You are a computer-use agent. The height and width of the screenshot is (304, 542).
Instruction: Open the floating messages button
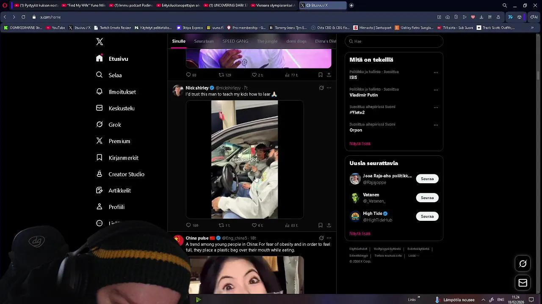(523, 283)
